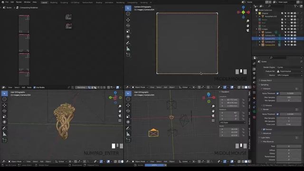Select the Annotate tool in camera viewport
The height and width of the screenshot is (171, 304).
point(128,43)
